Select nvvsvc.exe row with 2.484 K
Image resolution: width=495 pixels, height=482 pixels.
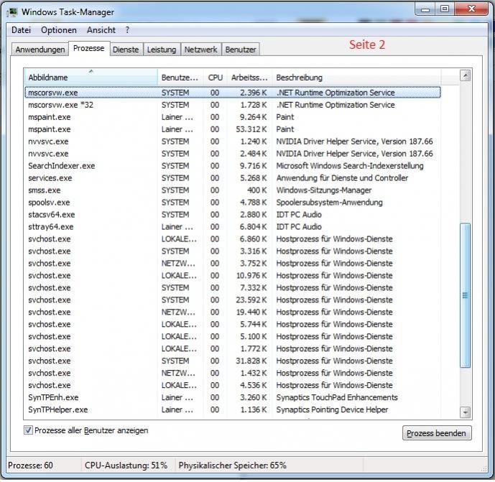pos(233,154)
